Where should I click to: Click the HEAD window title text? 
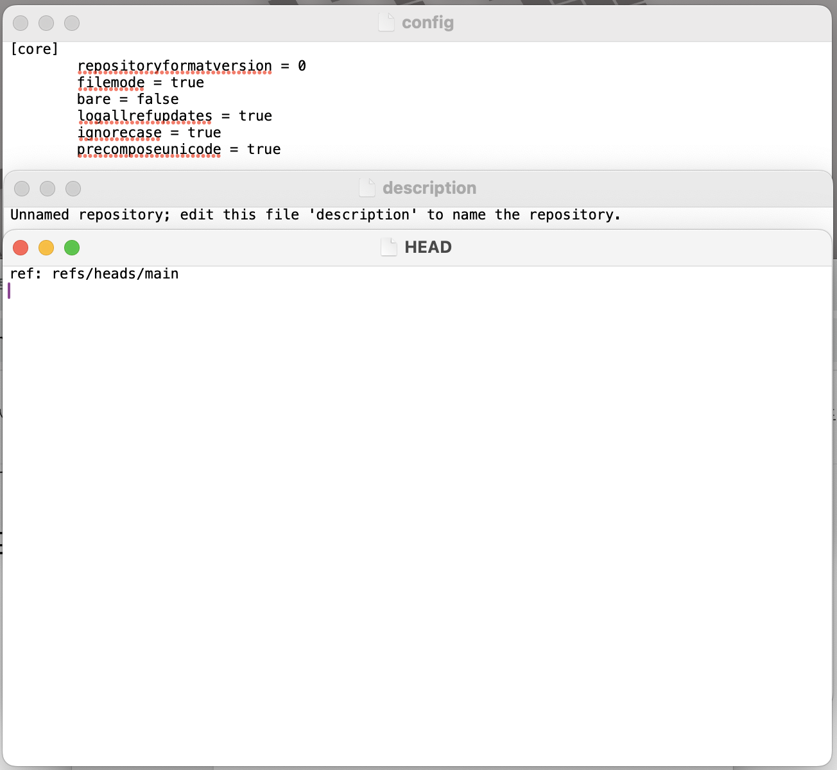tap(428, 247)
